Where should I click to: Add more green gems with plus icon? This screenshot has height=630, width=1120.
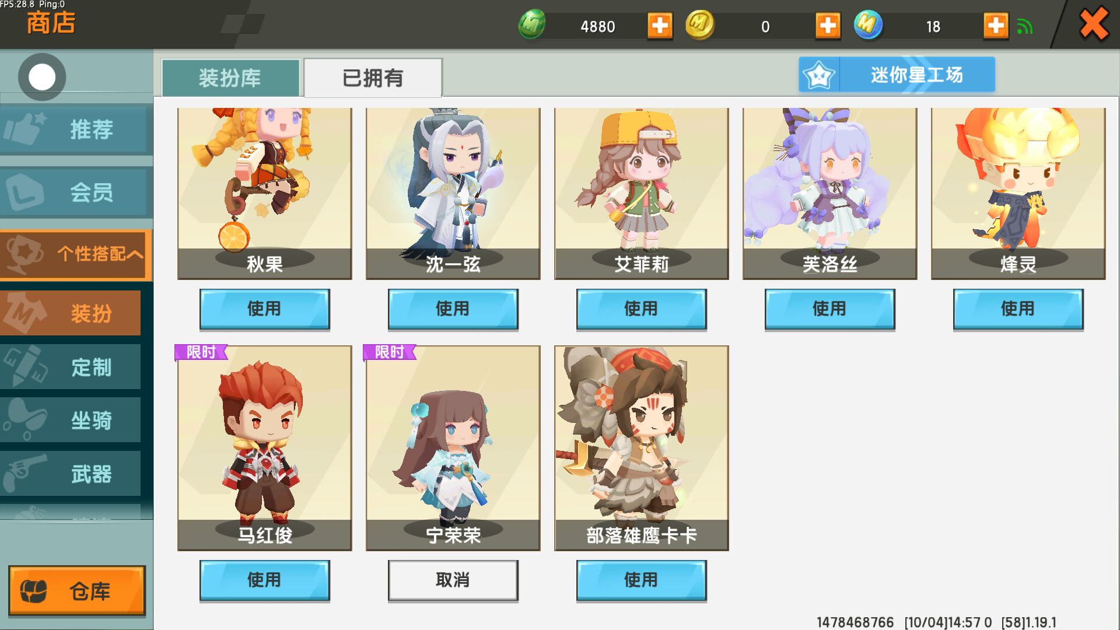[660, 26]
